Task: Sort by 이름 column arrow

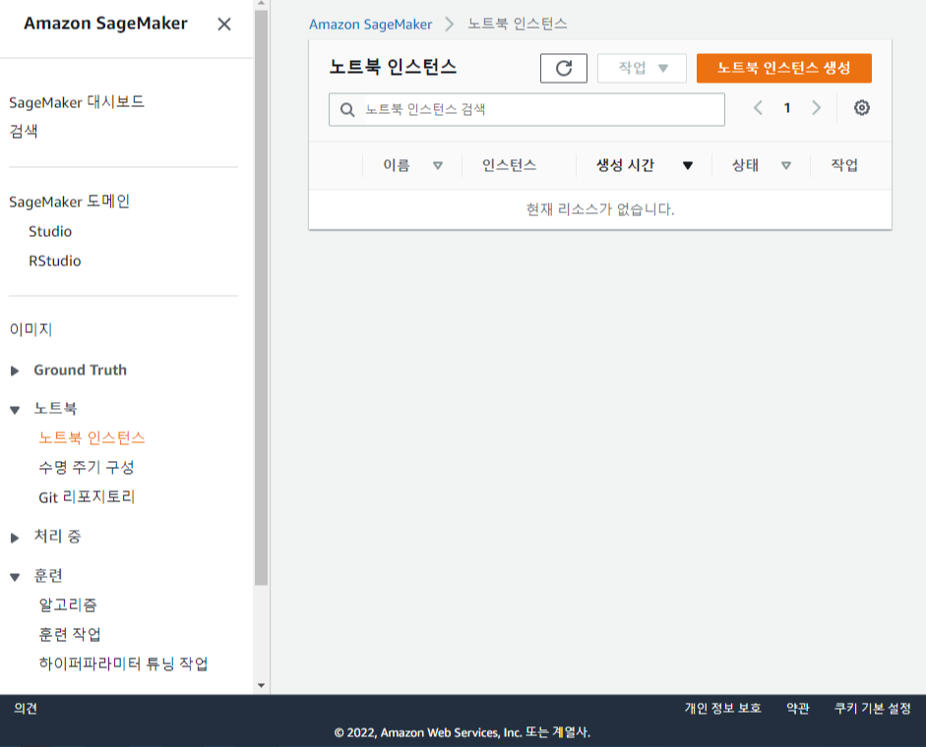Action: click(x=438, y=166)
